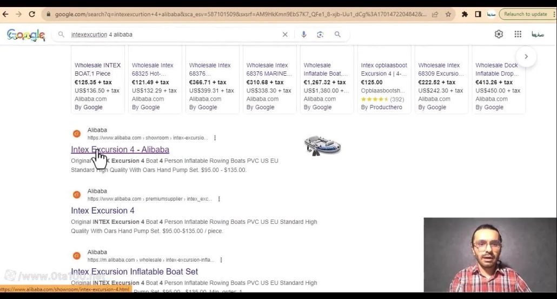Open the Intex Excursion Inflatable Boat Set result

pos(134,271)
